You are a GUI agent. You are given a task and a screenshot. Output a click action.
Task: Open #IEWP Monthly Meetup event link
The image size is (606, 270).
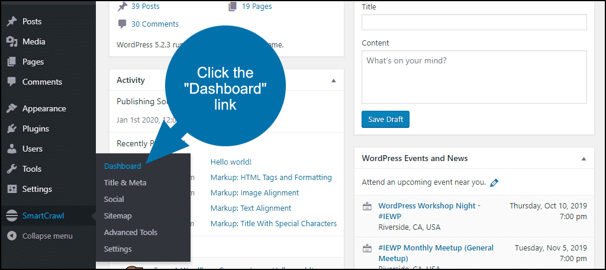[x=436, y=253]
